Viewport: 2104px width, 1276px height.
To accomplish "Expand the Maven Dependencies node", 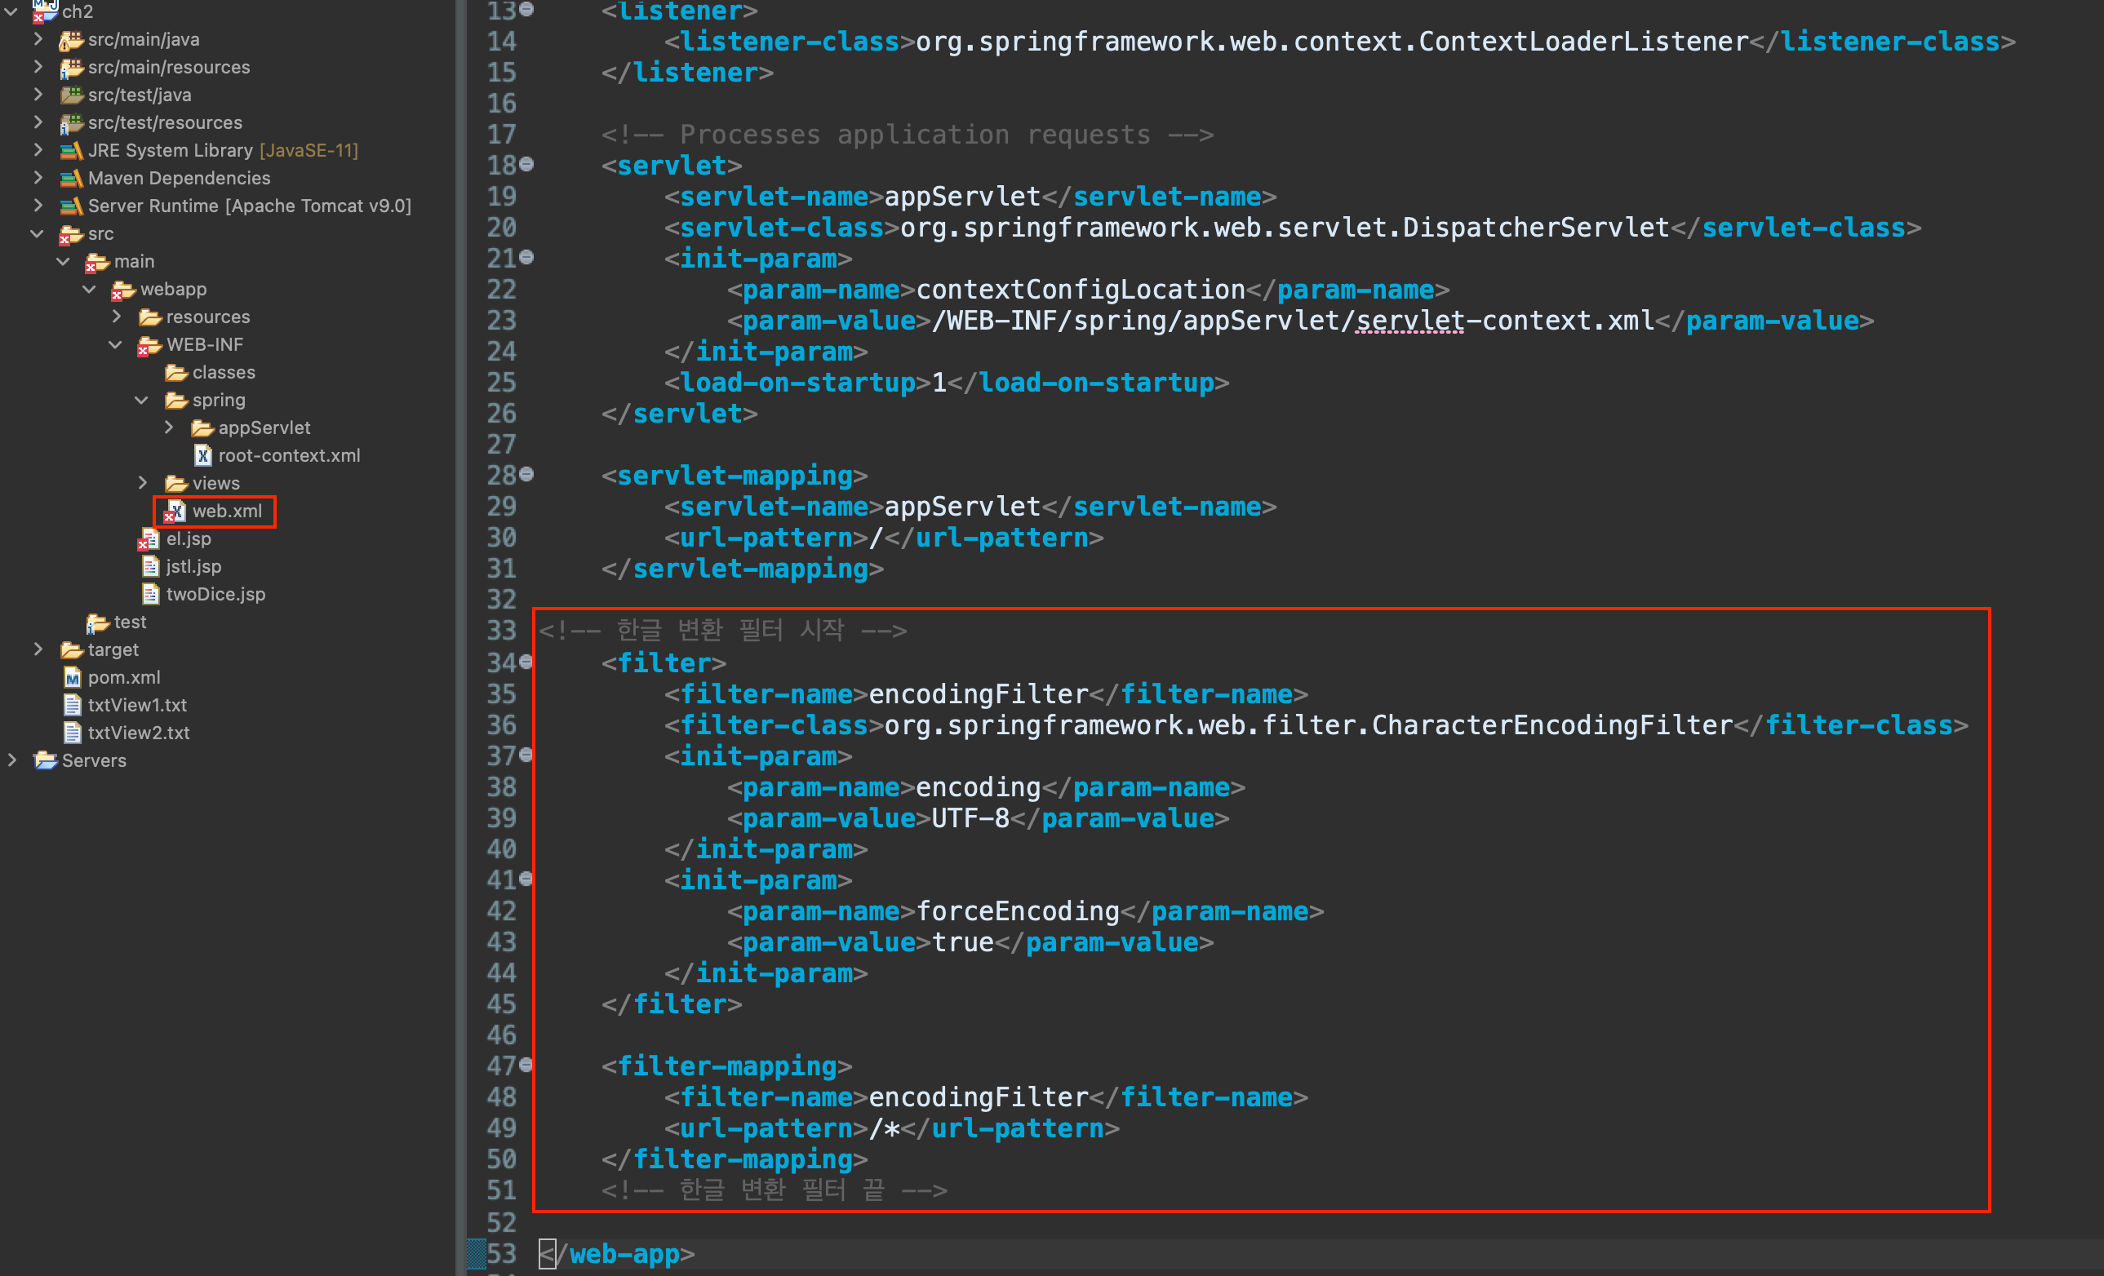I will pyautogui.click(x=38, y=178).
